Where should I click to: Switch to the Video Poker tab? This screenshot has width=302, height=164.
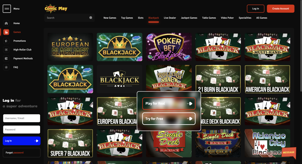pos(227,18)
